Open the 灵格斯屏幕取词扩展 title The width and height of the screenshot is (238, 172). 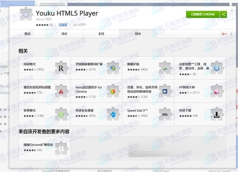tap(89, 64)
